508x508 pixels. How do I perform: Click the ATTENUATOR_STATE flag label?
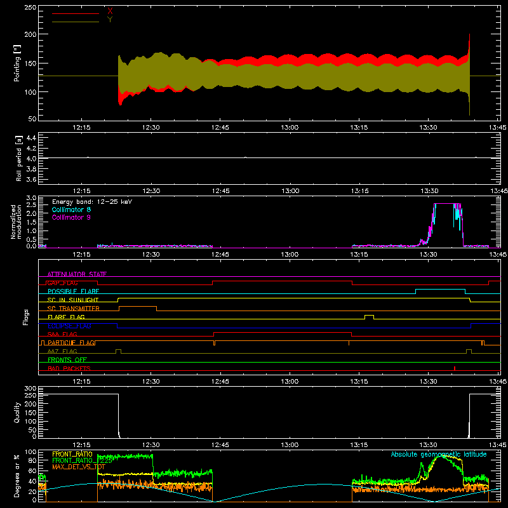77,274
